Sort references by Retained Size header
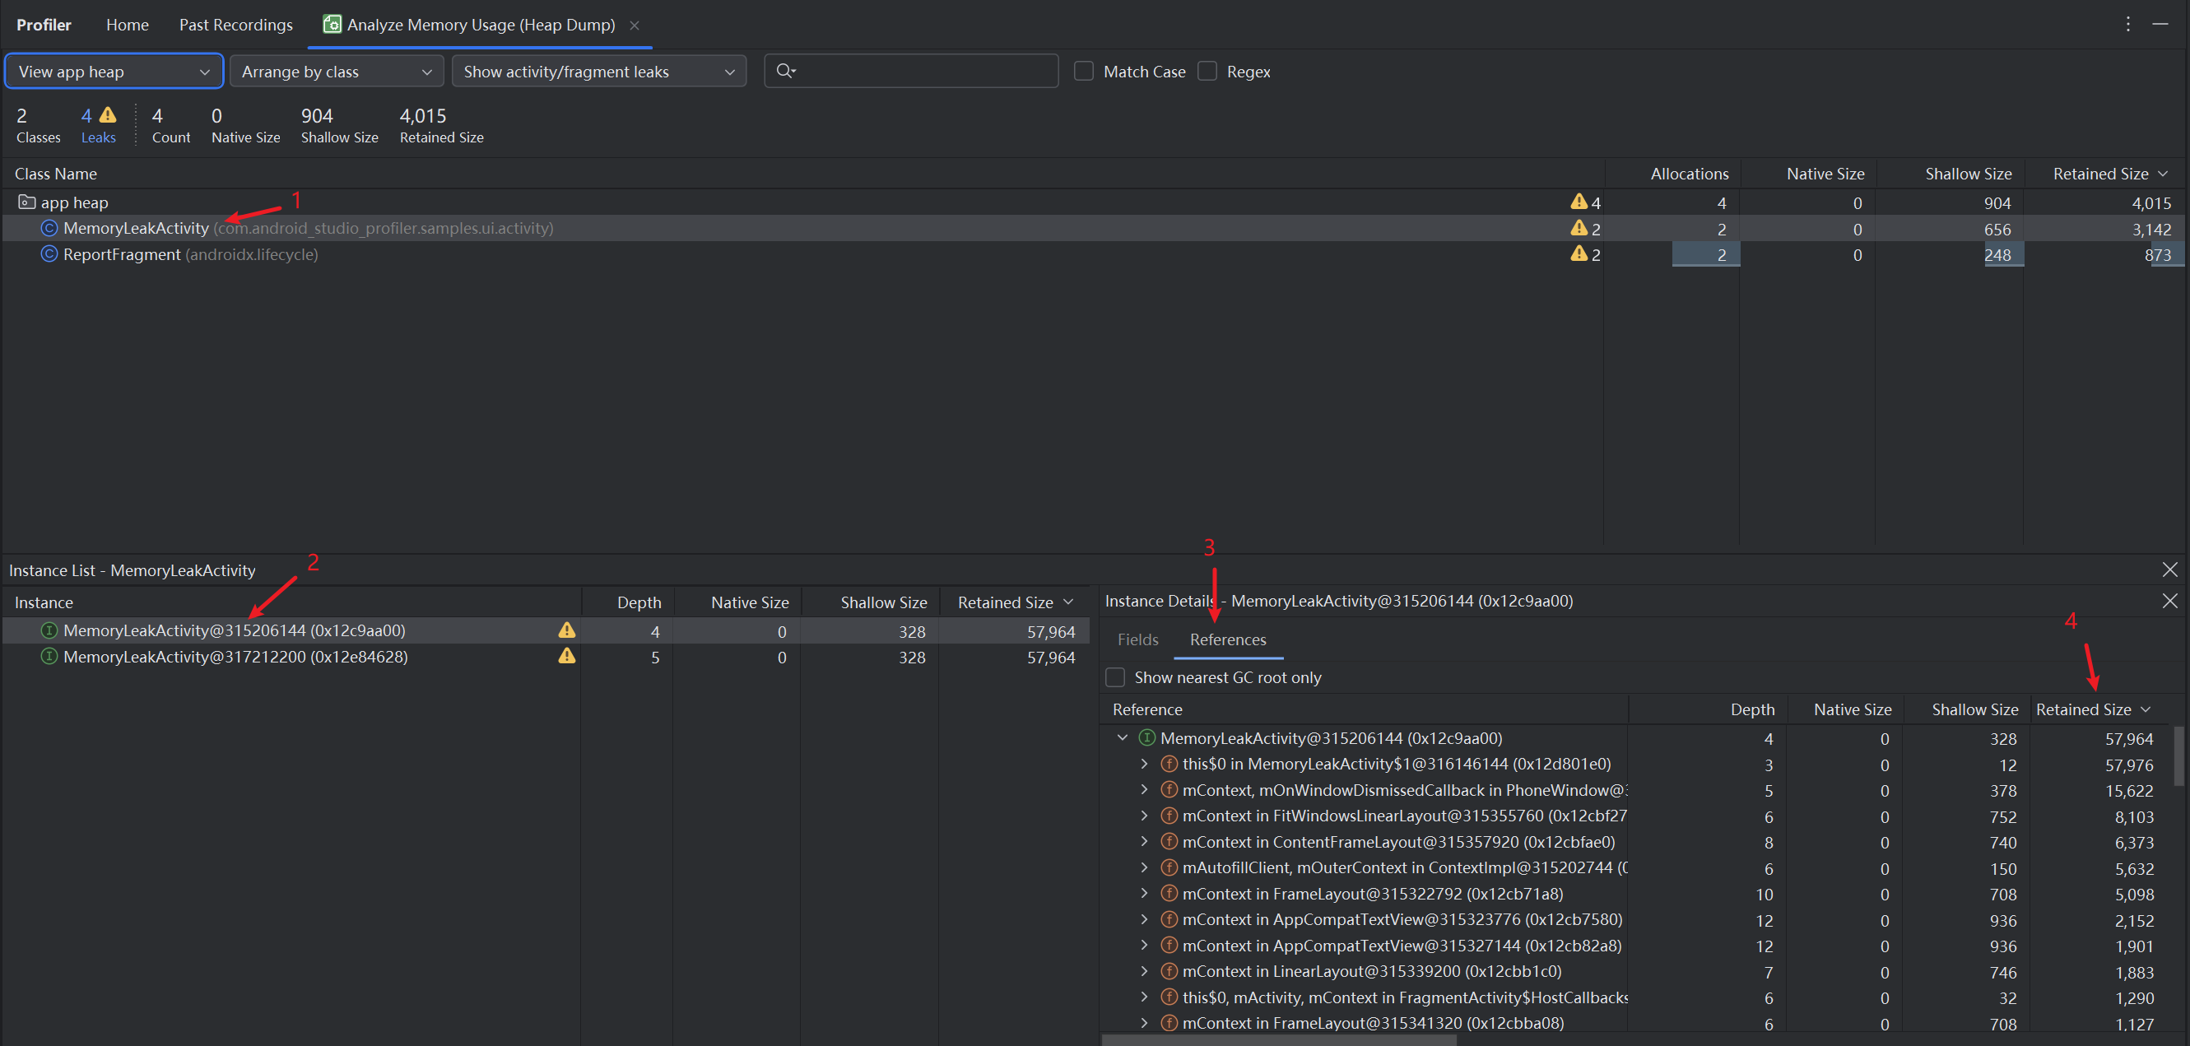2190x1046 pixels. pos(2083,709)
